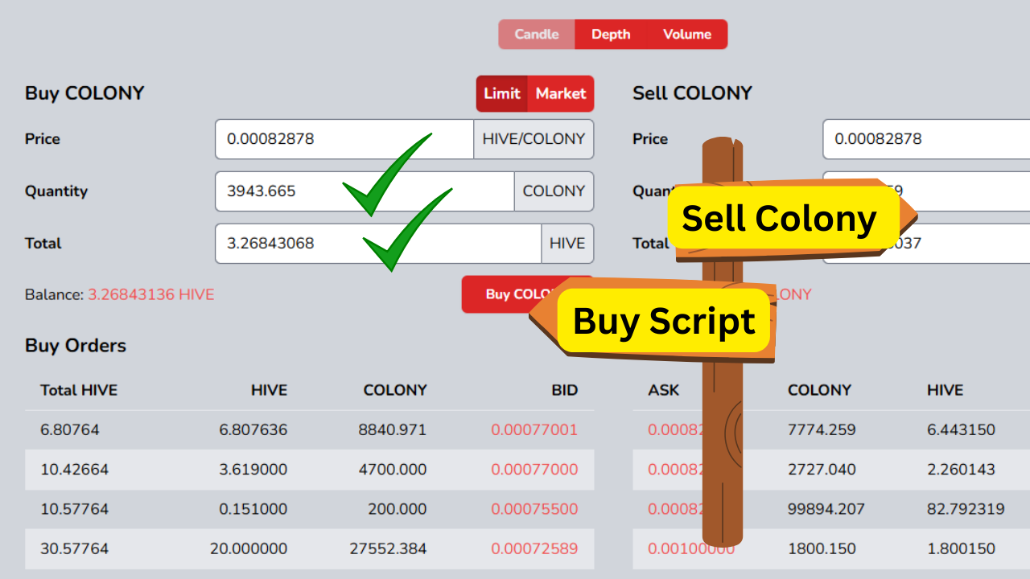This screenshot has width=1030, height=579.
Task: Select bid price 0.00072589 in Buy Orders
Action: click(534, 549)
